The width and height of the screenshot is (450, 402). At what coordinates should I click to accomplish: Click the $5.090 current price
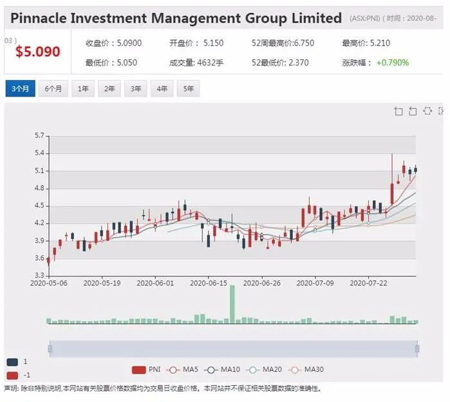(x=37, y=52)
